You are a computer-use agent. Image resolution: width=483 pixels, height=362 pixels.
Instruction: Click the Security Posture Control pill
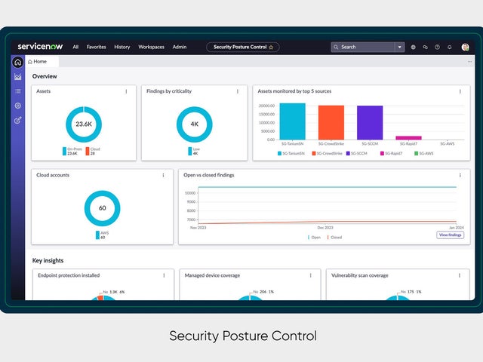tap(243, 47)
